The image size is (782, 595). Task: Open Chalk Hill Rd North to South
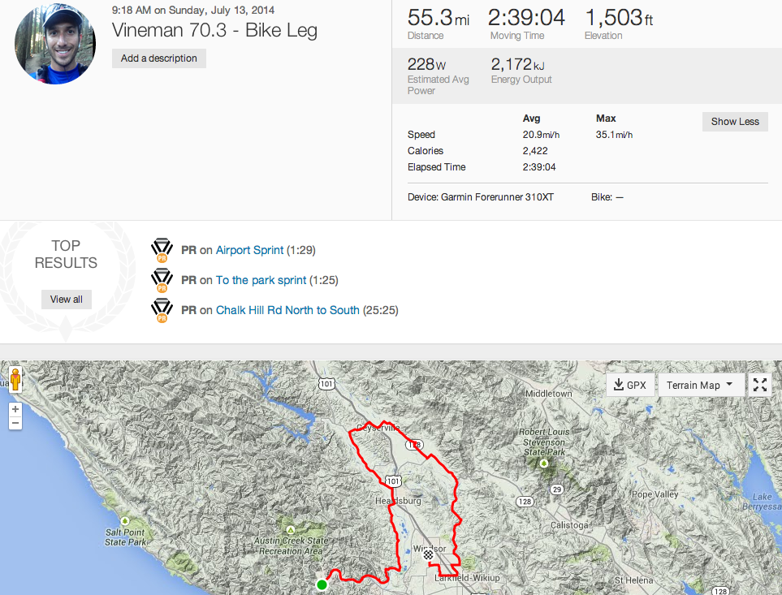click(287, 310)
